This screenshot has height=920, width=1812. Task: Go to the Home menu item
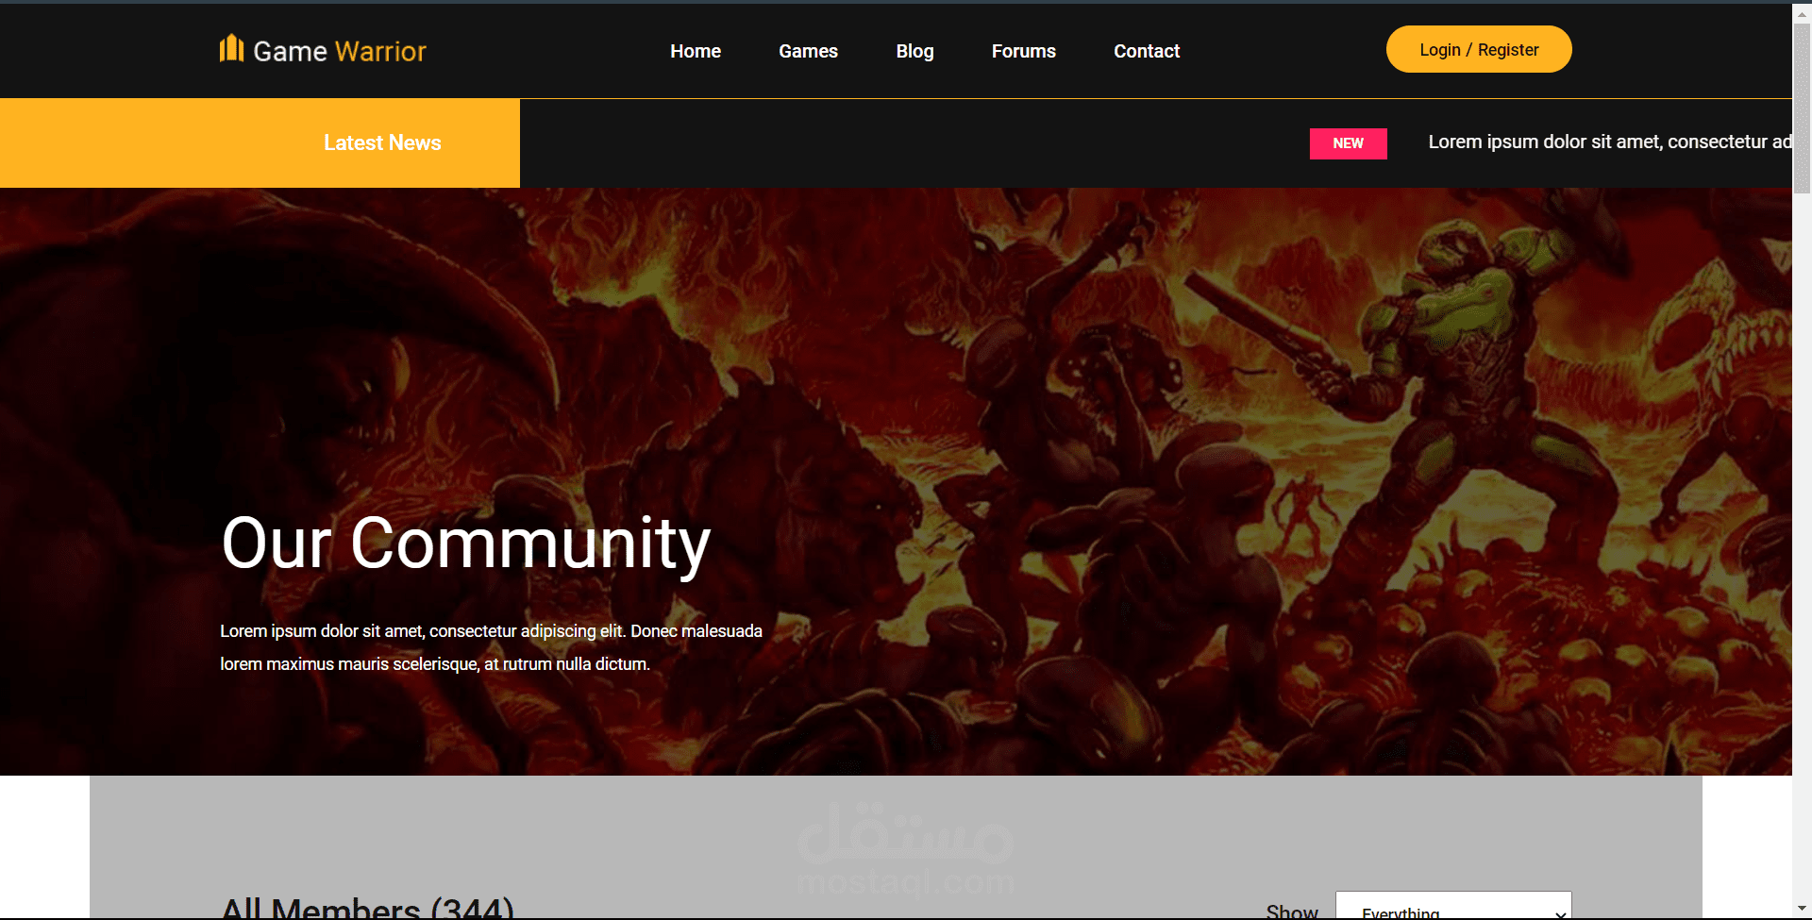tap(696, 51)
